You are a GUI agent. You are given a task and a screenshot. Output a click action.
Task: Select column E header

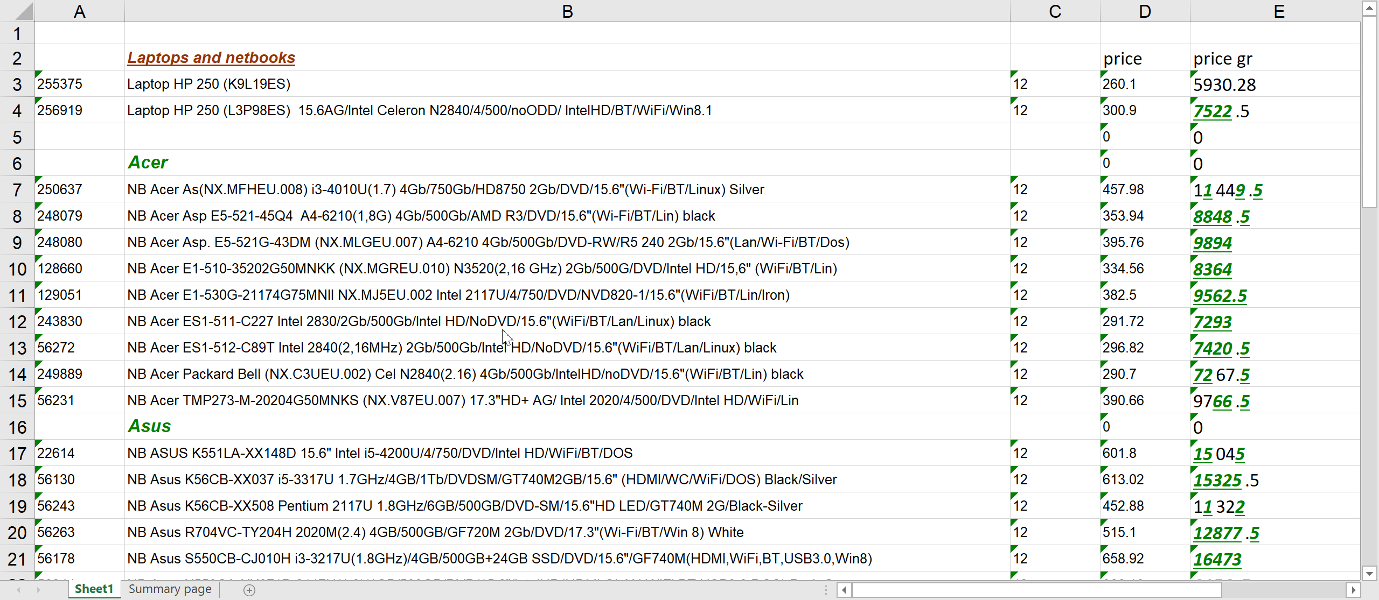(x=1279, y=11)
